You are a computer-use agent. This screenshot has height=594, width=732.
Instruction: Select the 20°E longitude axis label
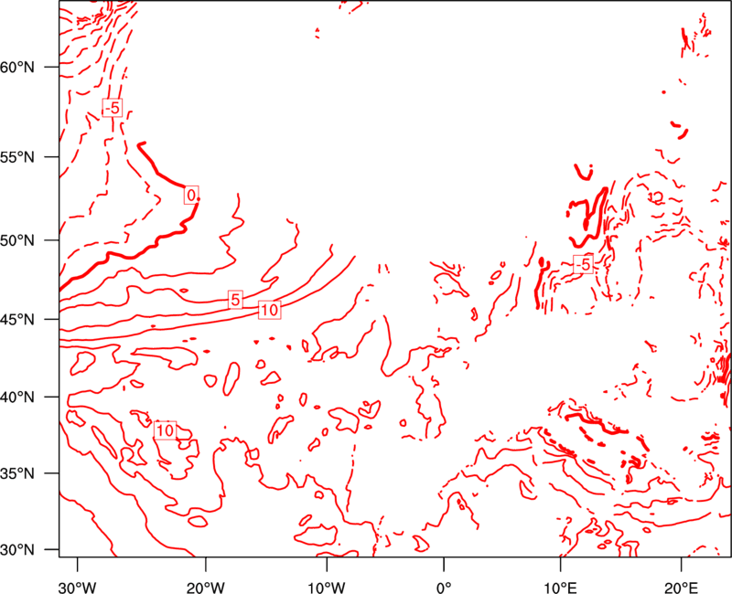(681, 588)
